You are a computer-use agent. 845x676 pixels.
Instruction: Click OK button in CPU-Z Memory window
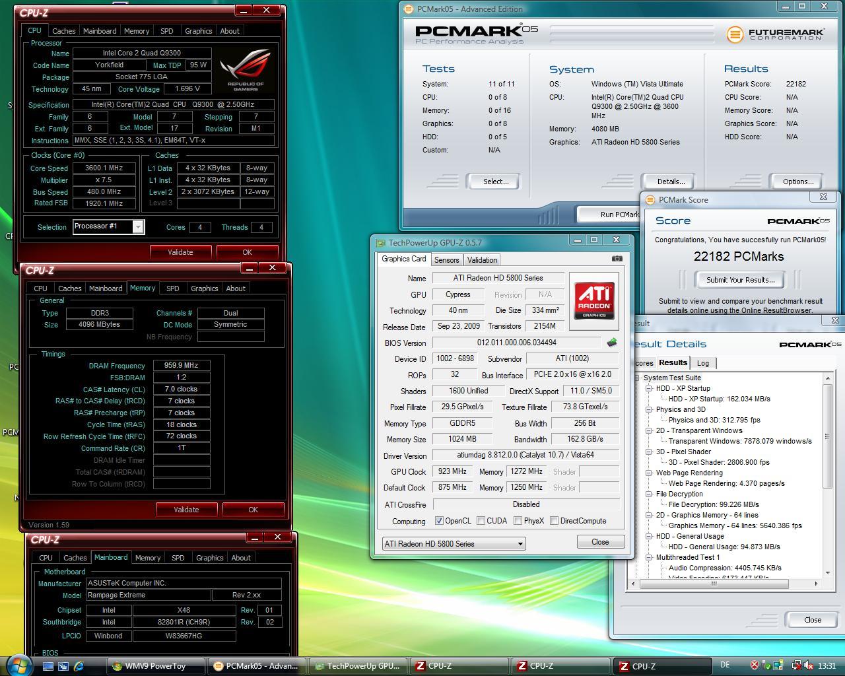[253, 510]
